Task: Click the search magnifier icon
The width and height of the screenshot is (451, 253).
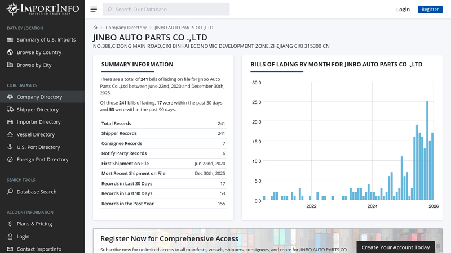Action: coord(108,9)
